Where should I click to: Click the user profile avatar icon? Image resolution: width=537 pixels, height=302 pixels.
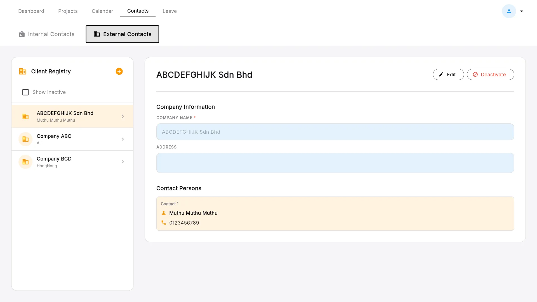(509, 11)
